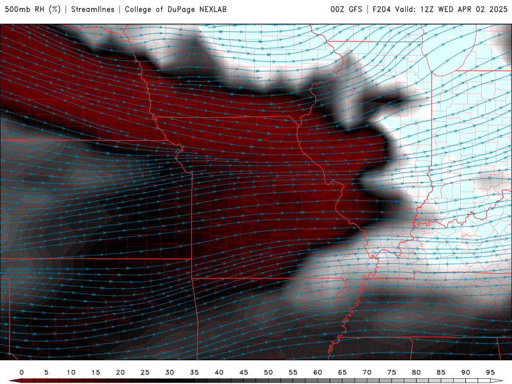Click the "50" colorbar label
The width and height of the screenshot is (512, 384).
(x=268, y=372)
